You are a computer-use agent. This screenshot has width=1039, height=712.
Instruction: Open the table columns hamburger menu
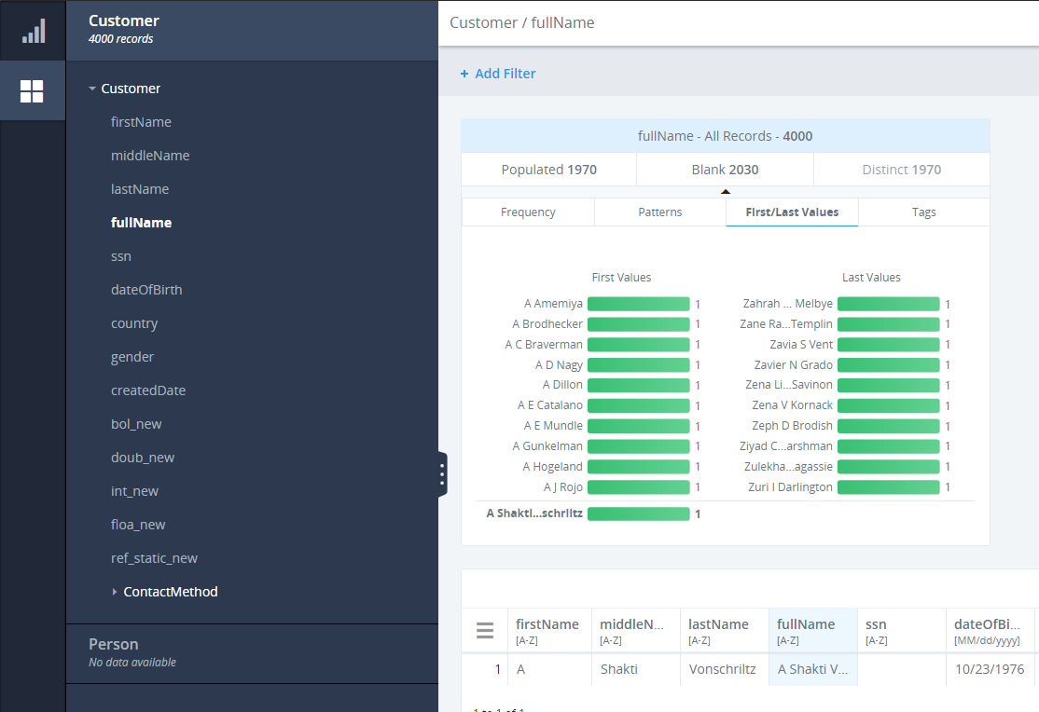(485, 631)
